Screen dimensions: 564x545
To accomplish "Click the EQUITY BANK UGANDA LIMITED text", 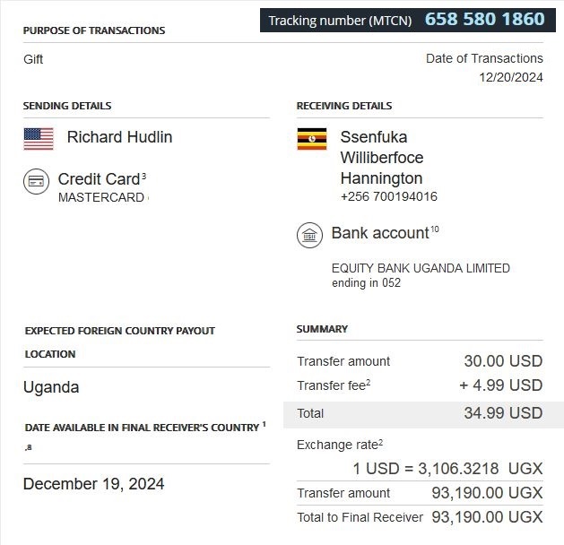I will click(421, 268).
